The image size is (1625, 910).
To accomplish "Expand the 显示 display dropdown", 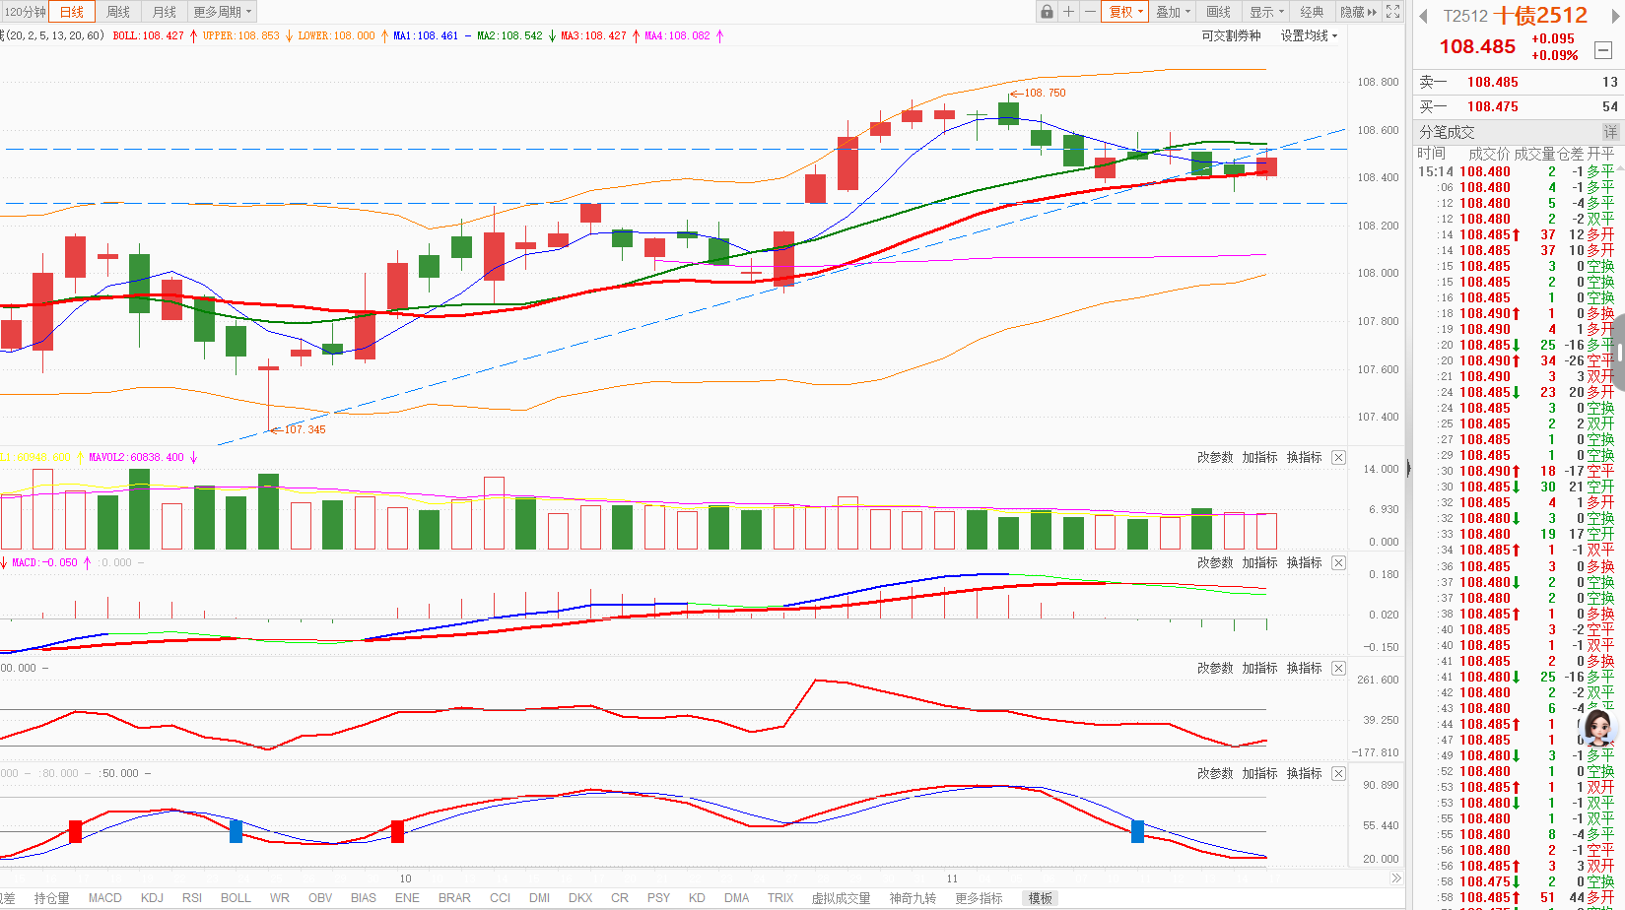I will click(x=1267, y=12).
